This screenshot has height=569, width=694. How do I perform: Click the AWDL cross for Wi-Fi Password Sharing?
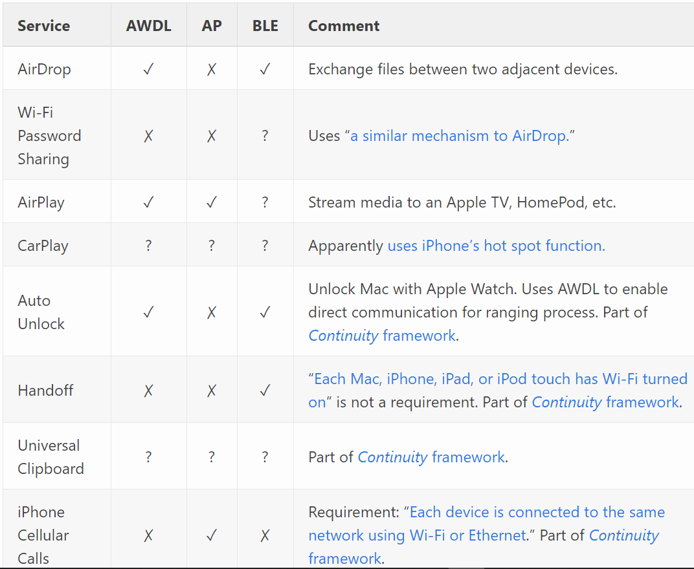tap(148, 136)
